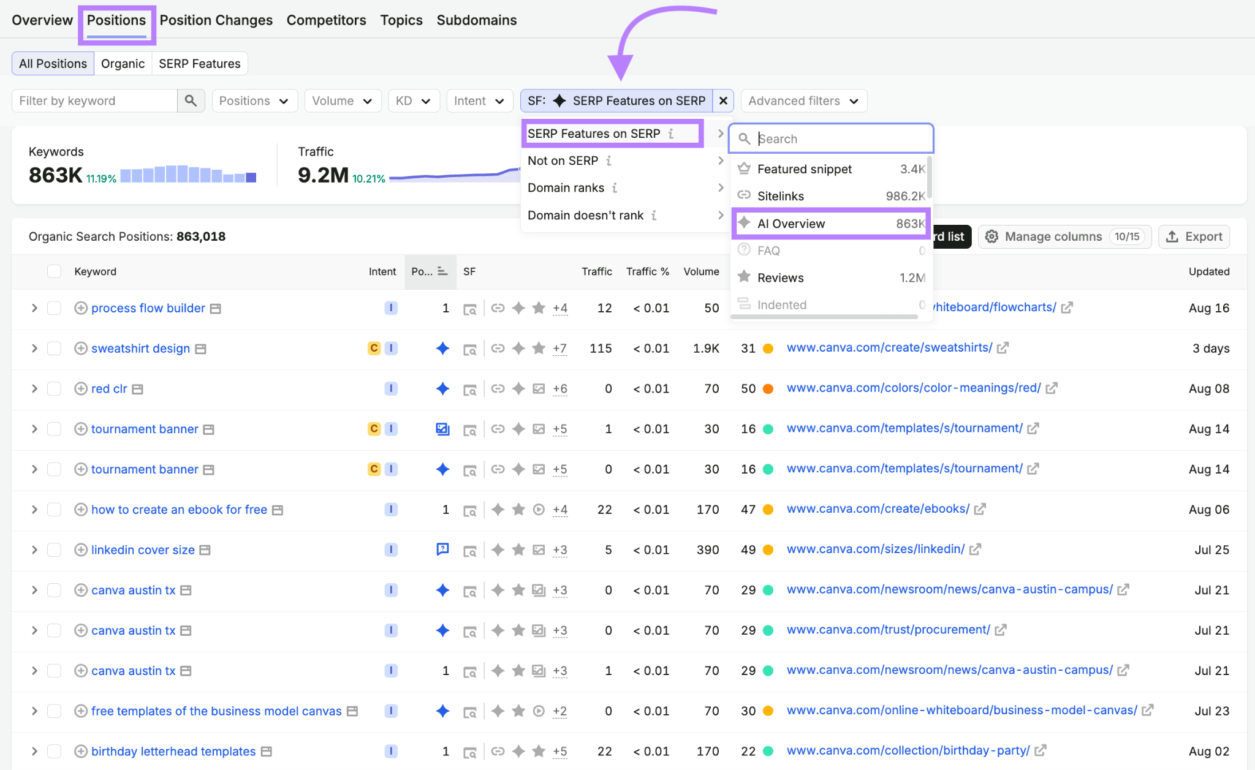Choose Featured snippet in the features list
The width and height of the screenshot is (1255, 770).
click(x=831, y=169)
